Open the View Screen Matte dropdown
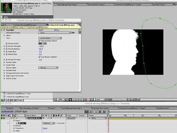This screenshot has height=133, width=177. pos(50,38)
